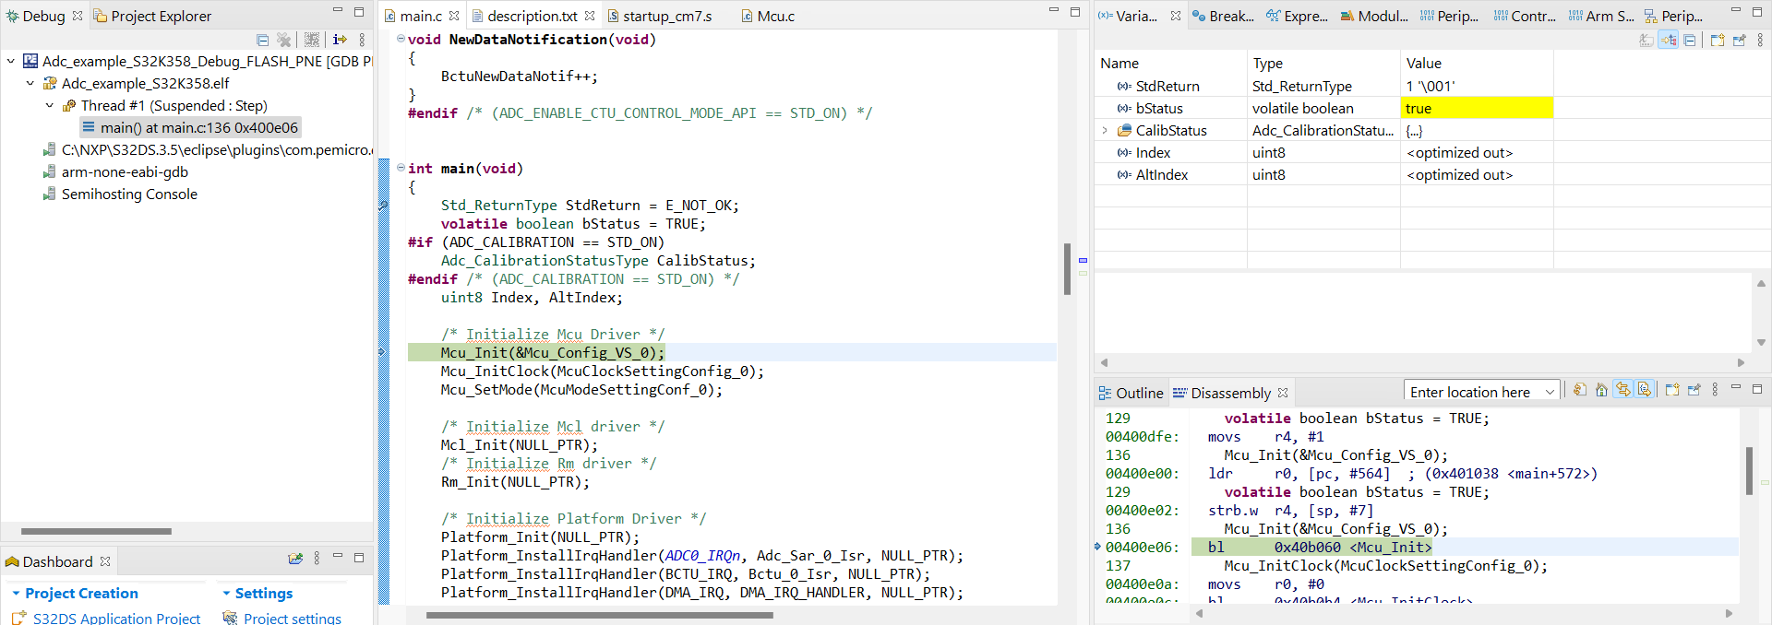Collapse all in Variables view toolbar
The width and height of the screenshot is (1772, 625).
(x=1690, y=40)
